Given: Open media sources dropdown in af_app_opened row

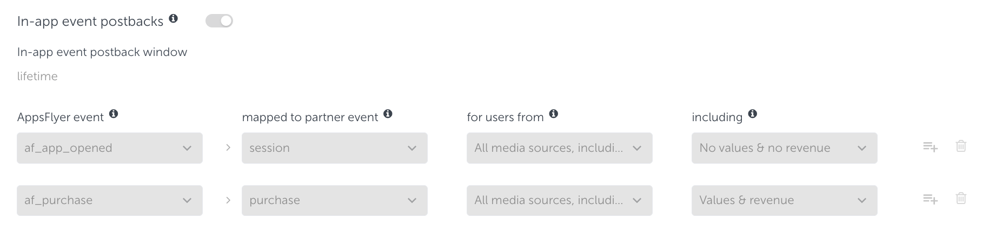Looking at the screenshot, I should (x=560, y=148).
